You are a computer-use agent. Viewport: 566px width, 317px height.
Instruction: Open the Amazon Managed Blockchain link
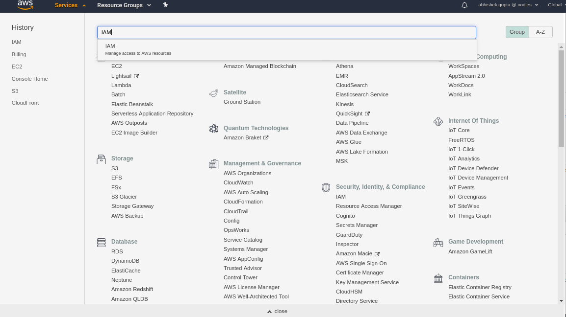(x=259, y=66)
